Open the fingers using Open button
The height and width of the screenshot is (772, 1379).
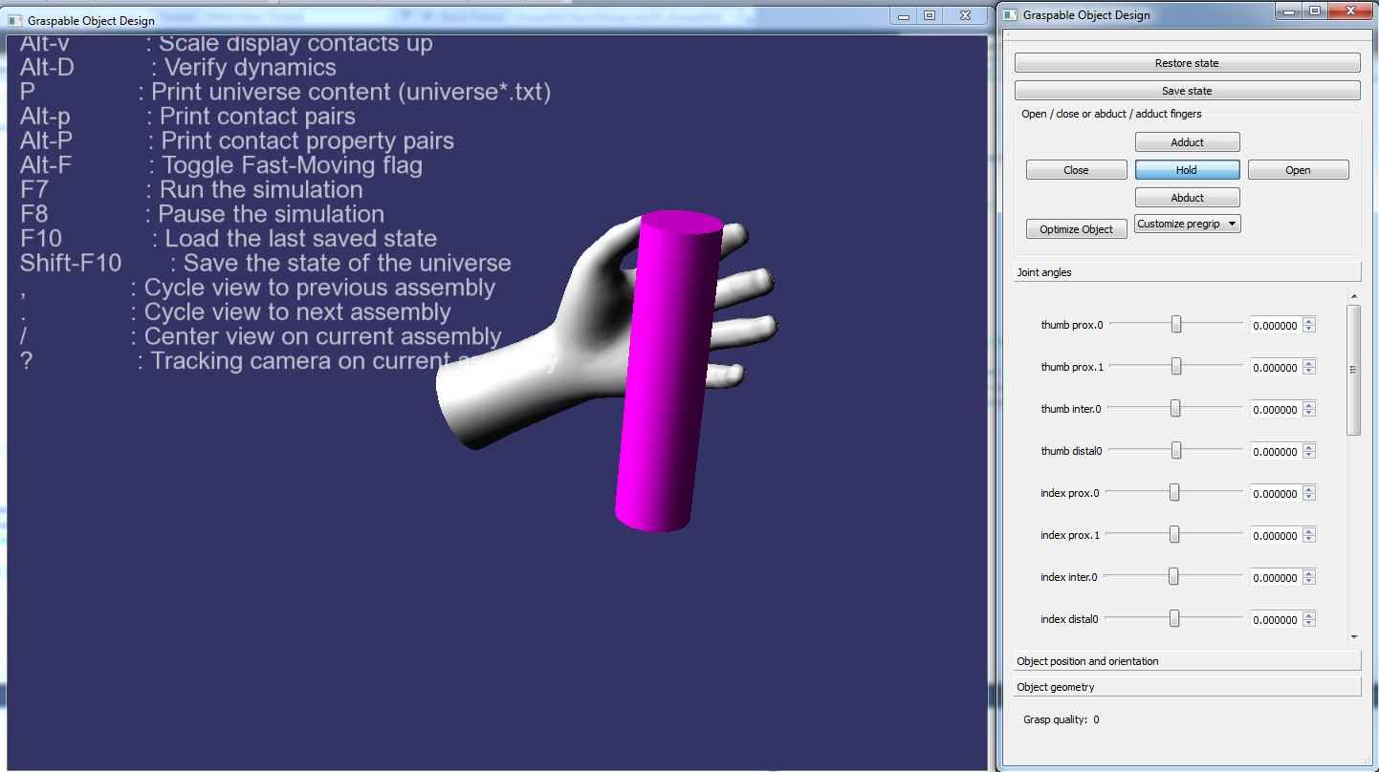pyautogui.click(x=1298, y=170)
